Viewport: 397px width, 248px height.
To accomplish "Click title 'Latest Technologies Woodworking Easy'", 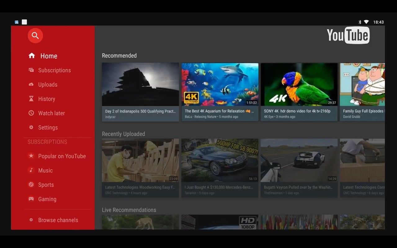I will click(140, 188).
